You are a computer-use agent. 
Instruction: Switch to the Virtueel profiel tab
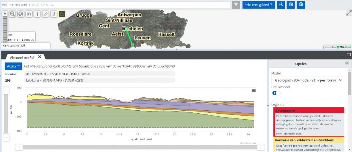(22, 57)
